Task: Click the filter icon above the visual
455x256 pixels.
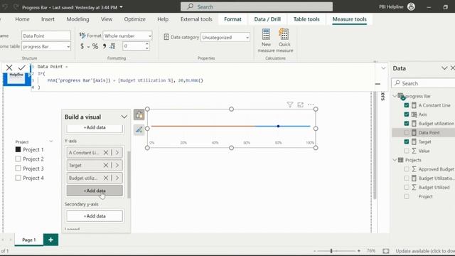Action: (x=289, y=105)
